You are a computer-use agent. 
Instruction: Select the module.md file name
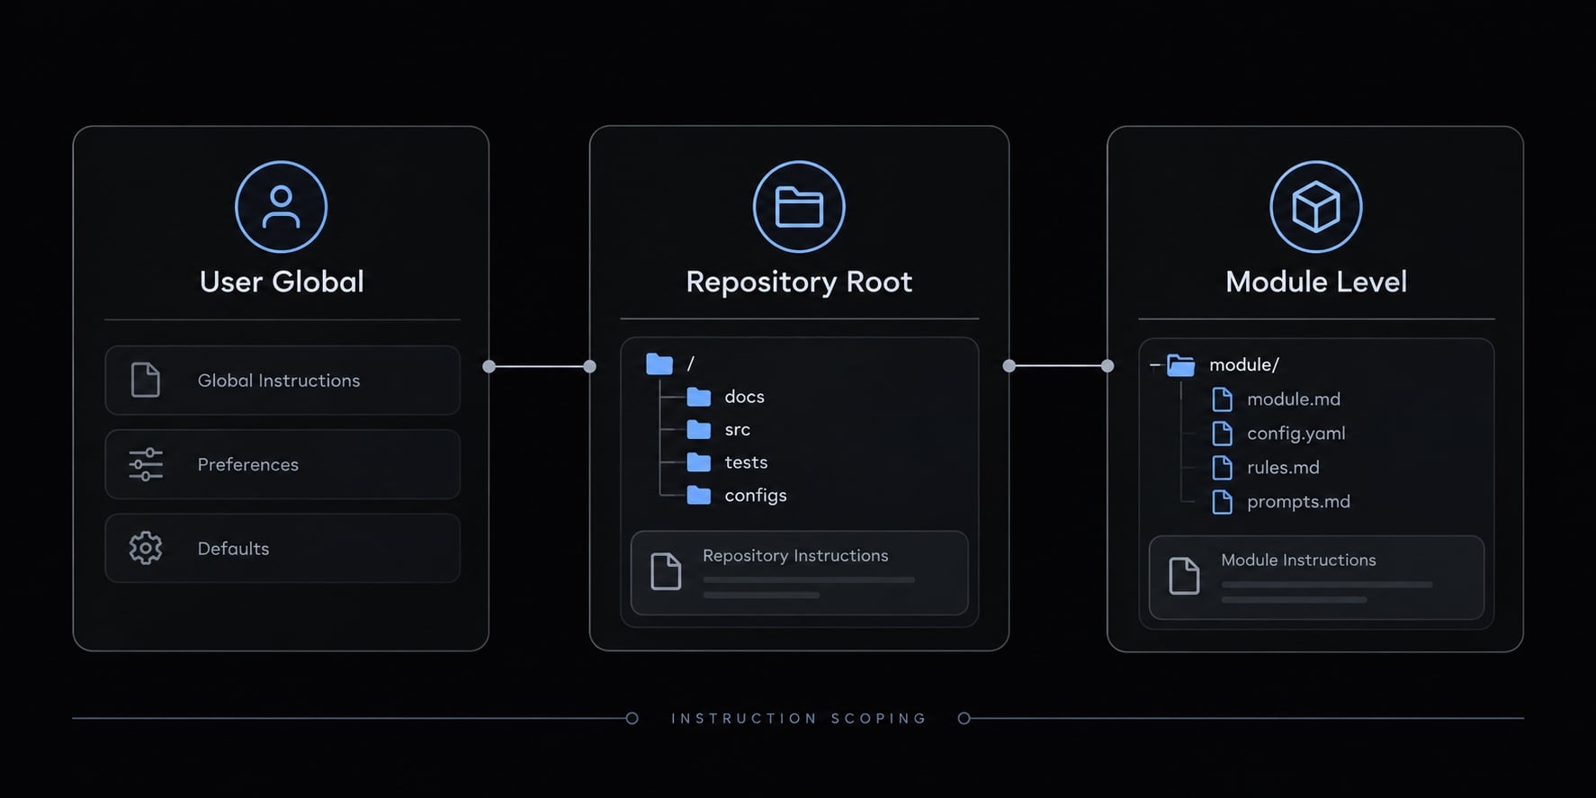click(1294, 399)
